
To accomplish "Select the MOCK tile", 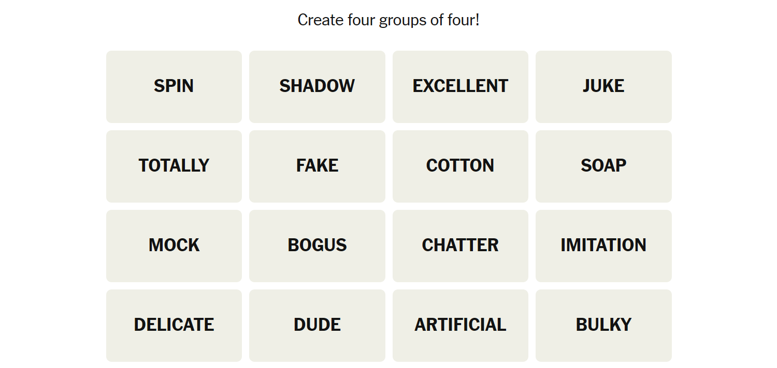I will point(174,246).
